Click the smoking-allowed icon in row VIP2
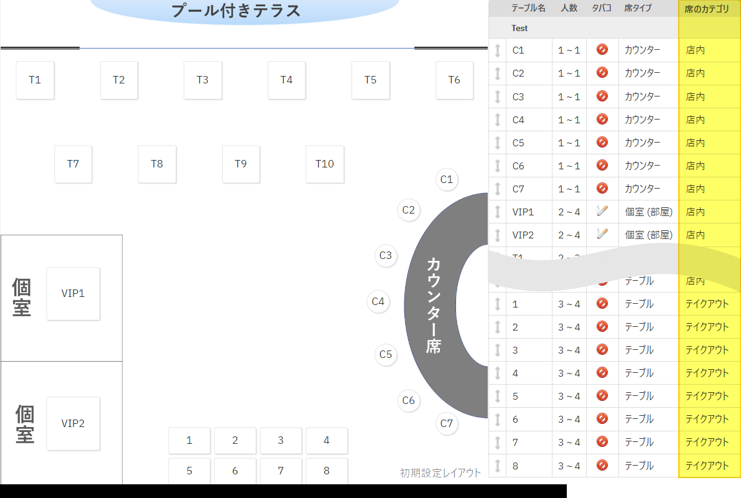The image size is (741, 498). 602,234
